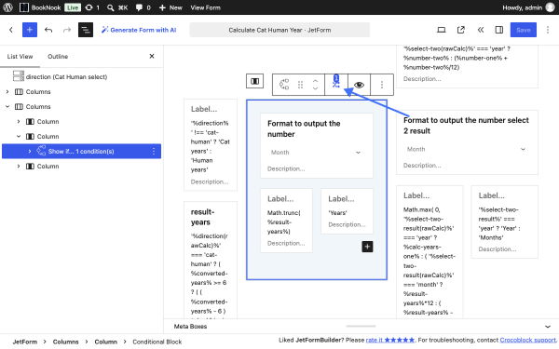Image resolution: width=559 pixels, height=349 pixels.
Task: Click the double chevron collapse icon
Action: pos(480,30)
